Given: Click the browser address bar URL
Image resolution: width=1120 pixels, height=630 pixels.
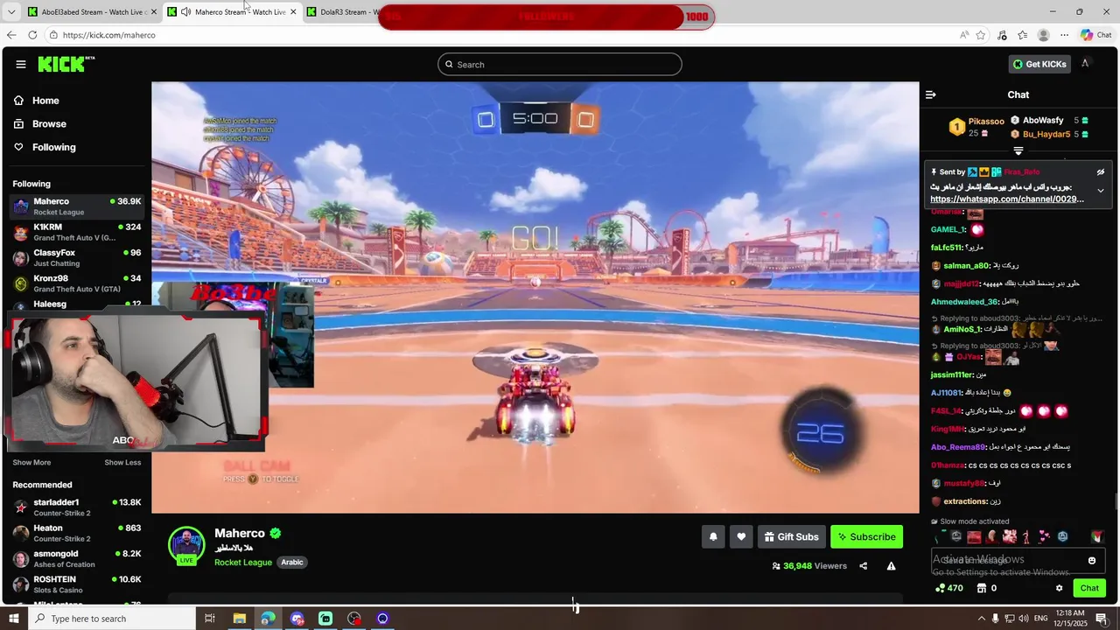Looking at the screenshot, I should click(x=109, y=35).
